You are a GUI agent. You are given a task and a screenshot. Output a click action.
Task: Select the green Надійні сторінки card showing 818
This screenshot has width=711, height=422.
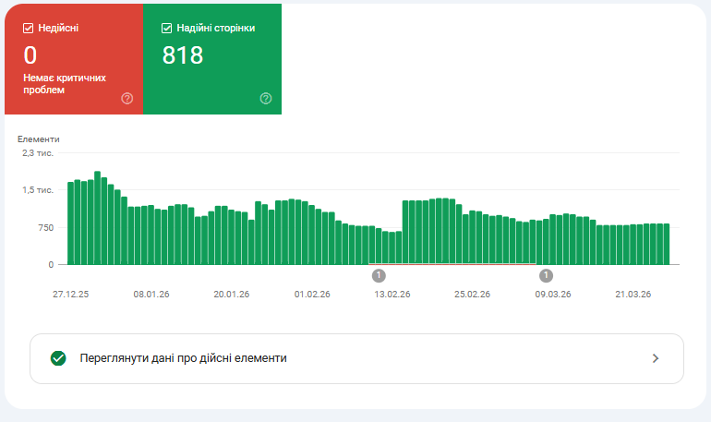pos(212,59)
